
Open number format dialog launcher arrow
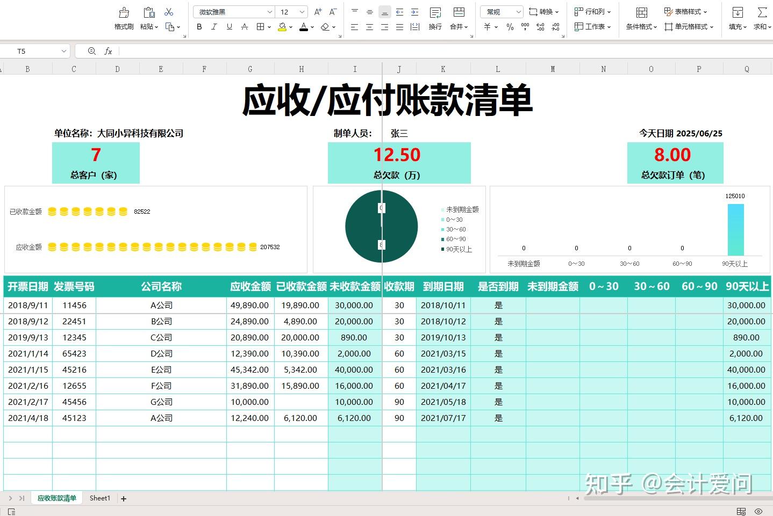tap(563, 37)
